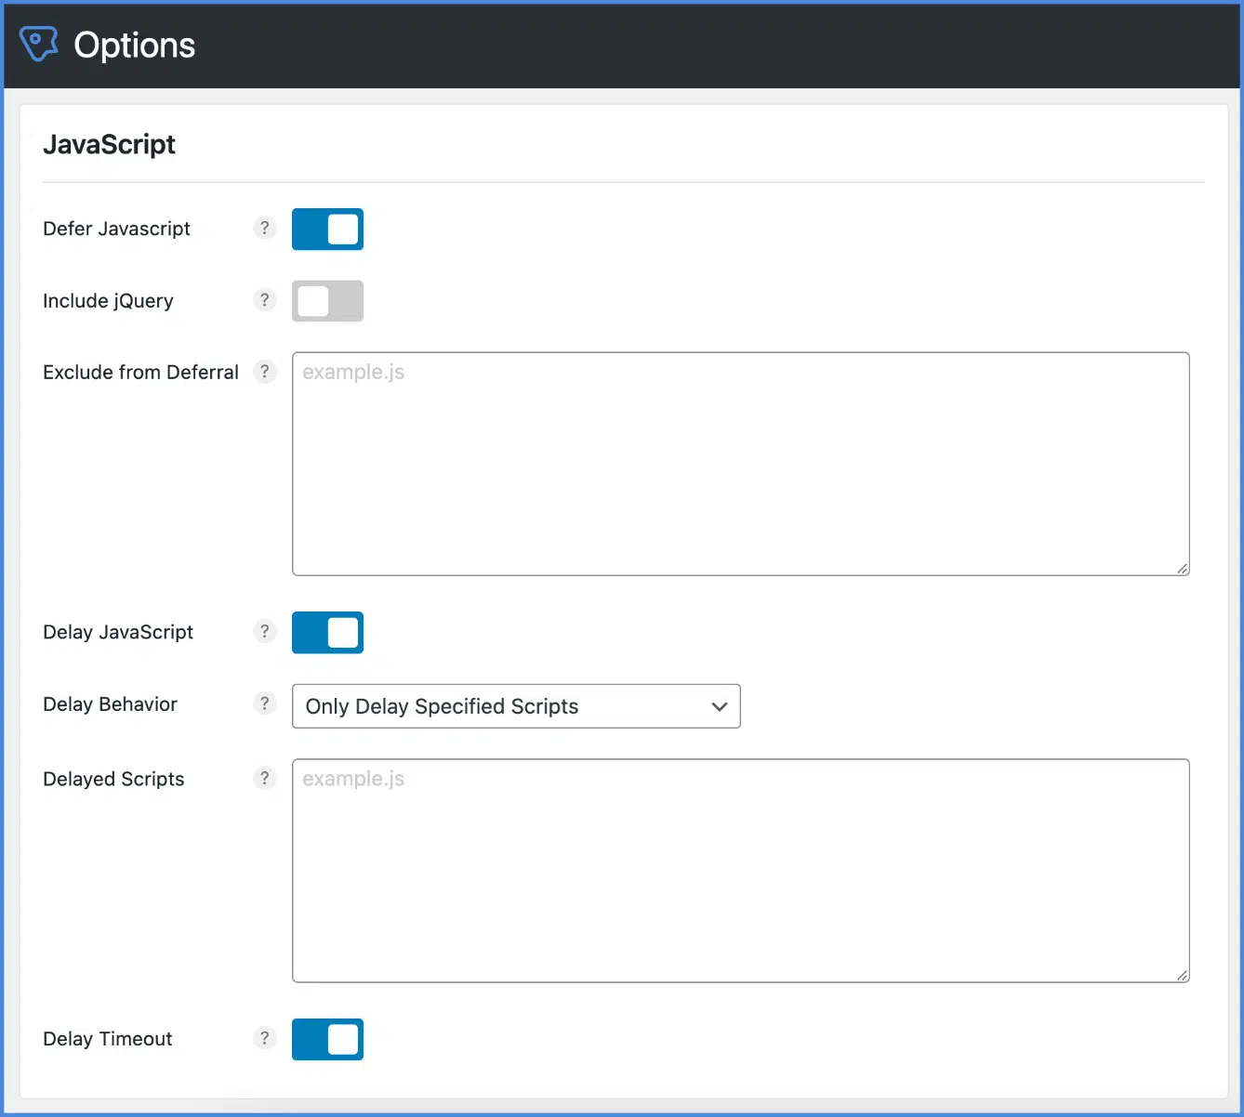The width and height of the screenshot is (1244, 1117).
Task: Disable the Defer Javascript toggle
Action: coord(327,229)
